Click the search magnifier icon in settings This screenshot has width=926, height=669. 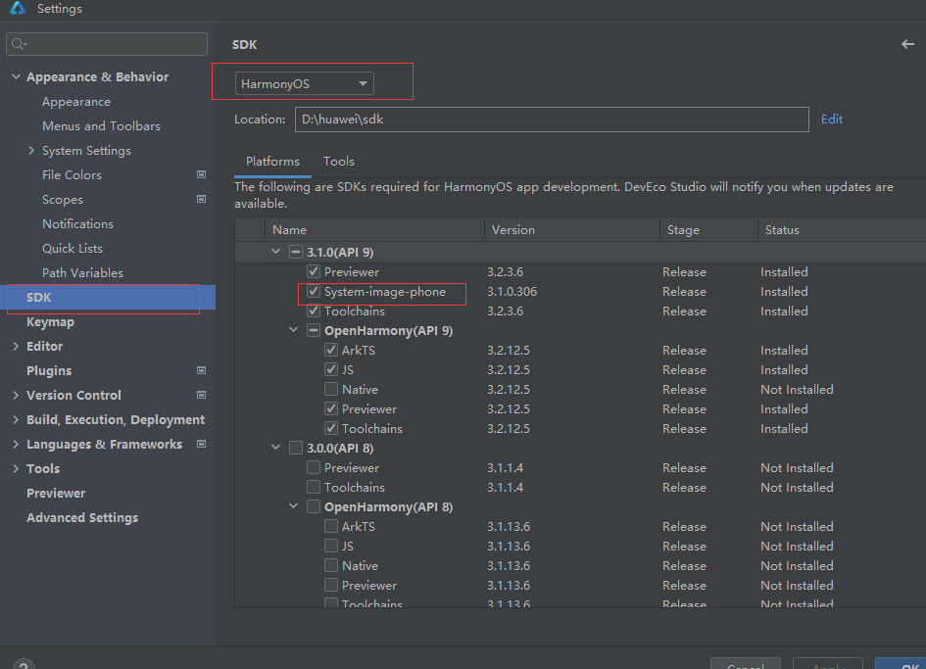(x=19, y=44)
